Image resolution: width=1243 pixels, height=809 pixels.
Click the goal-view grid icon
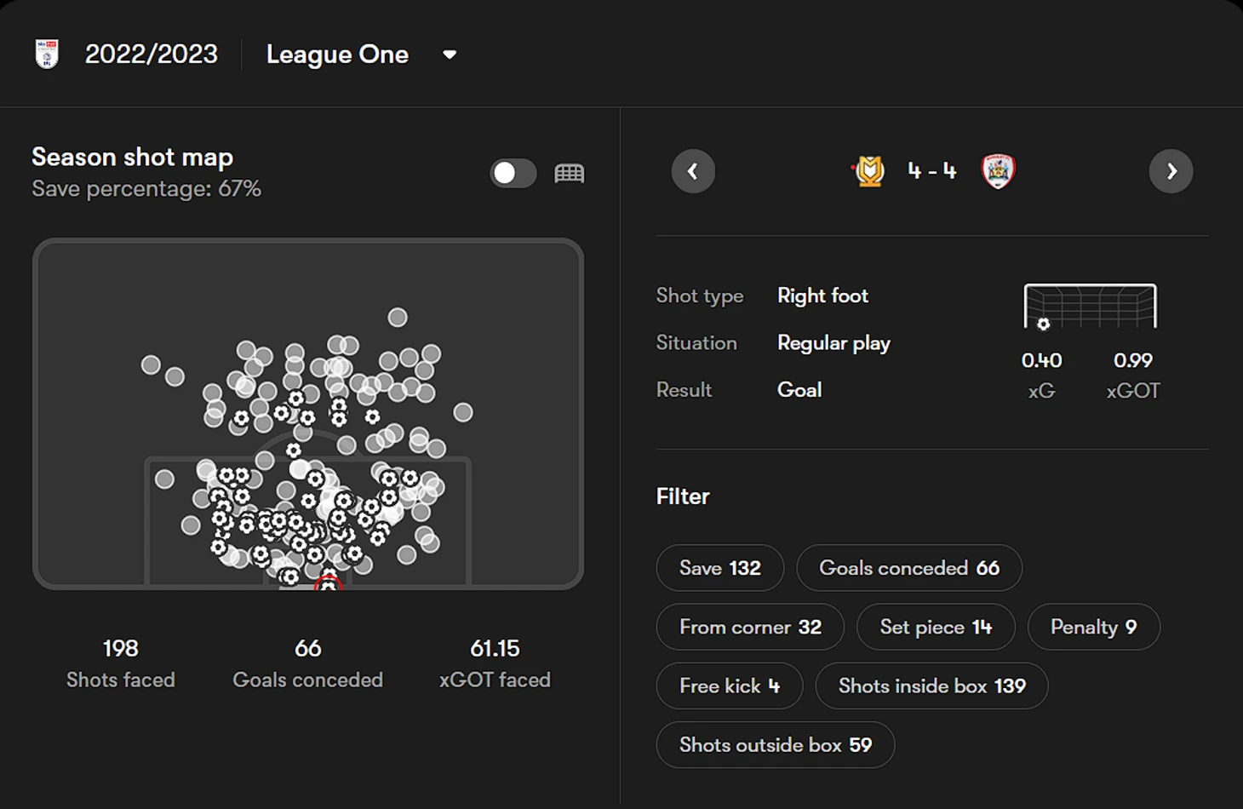569,174
